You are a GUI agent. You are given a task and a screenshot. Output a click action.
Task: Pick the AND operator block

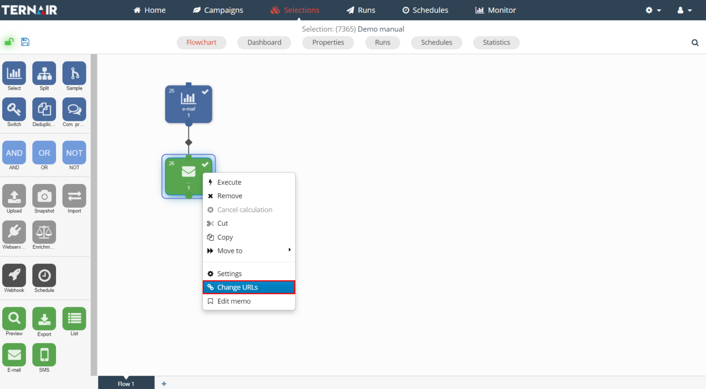tap(14, 153)
